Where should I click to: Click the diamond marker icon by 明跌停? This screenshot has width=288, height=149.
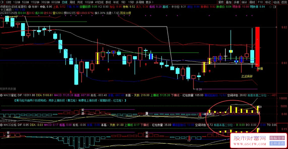(x=270, y=7)
